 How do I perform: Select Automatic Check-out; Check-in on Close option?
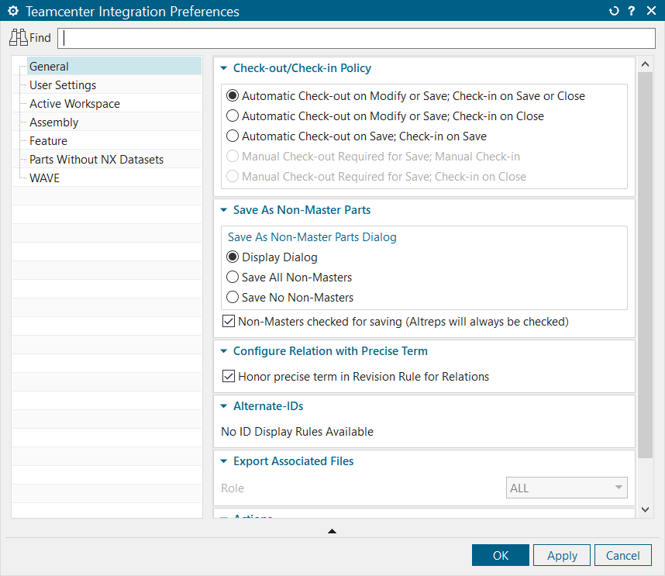pos(233,116)
